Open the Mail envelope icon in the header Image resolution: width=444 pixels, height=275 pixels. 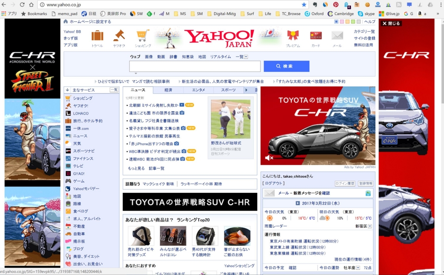(x=337, y=35)
